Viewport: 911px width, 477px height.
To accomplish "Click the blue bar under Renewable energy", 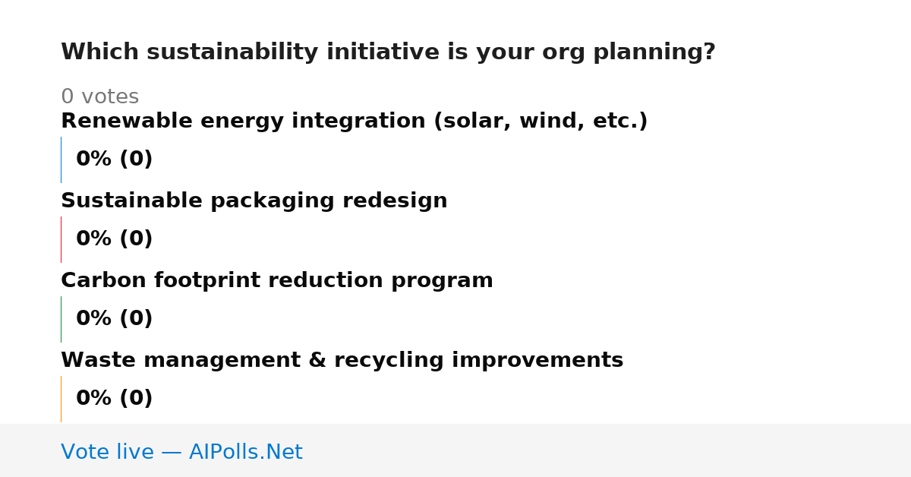I will (x=61, y=160).
